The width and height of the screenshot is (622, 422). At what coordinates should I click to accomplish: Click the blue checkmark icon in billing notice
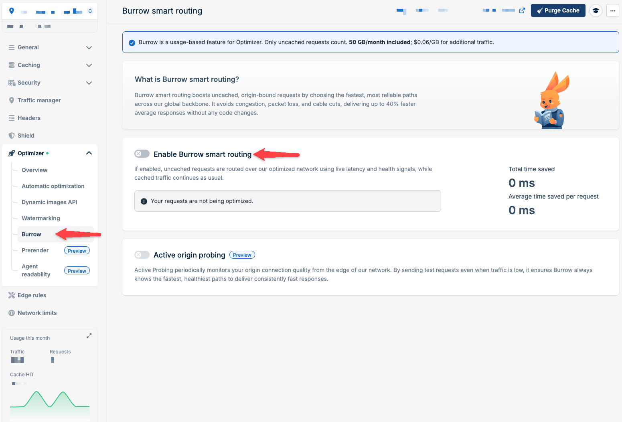[x=132, y=43]
